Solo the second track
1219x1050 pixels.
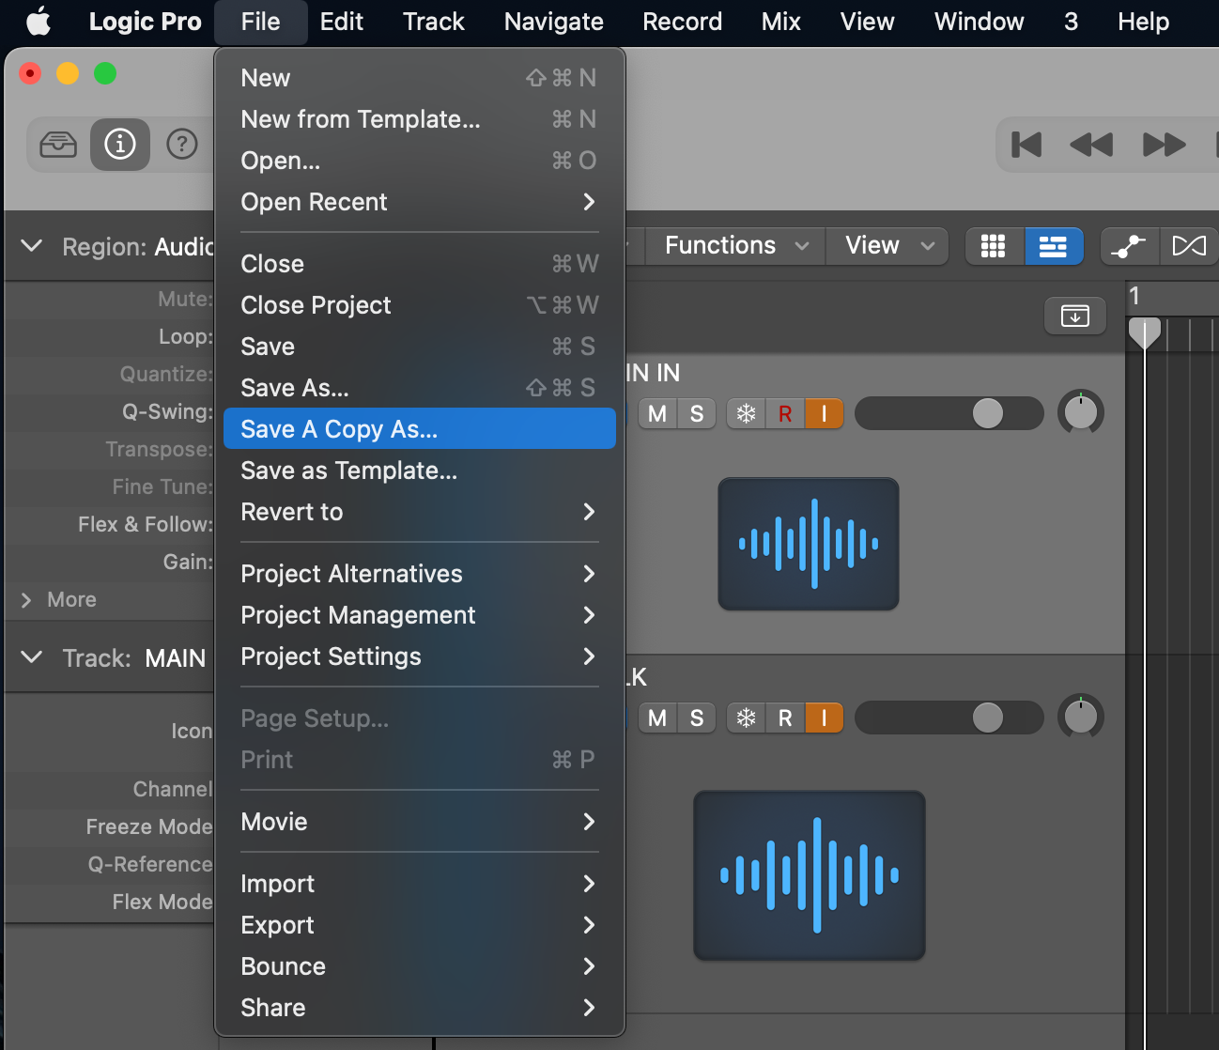click(697, 718)
